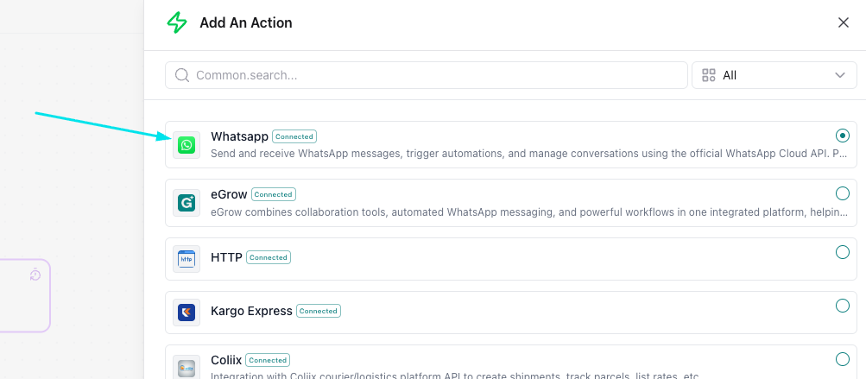Viewport: 866px width, 379px height.
Task: Click the Whatsapp Connected badge
Action: [x=294, y=136]
